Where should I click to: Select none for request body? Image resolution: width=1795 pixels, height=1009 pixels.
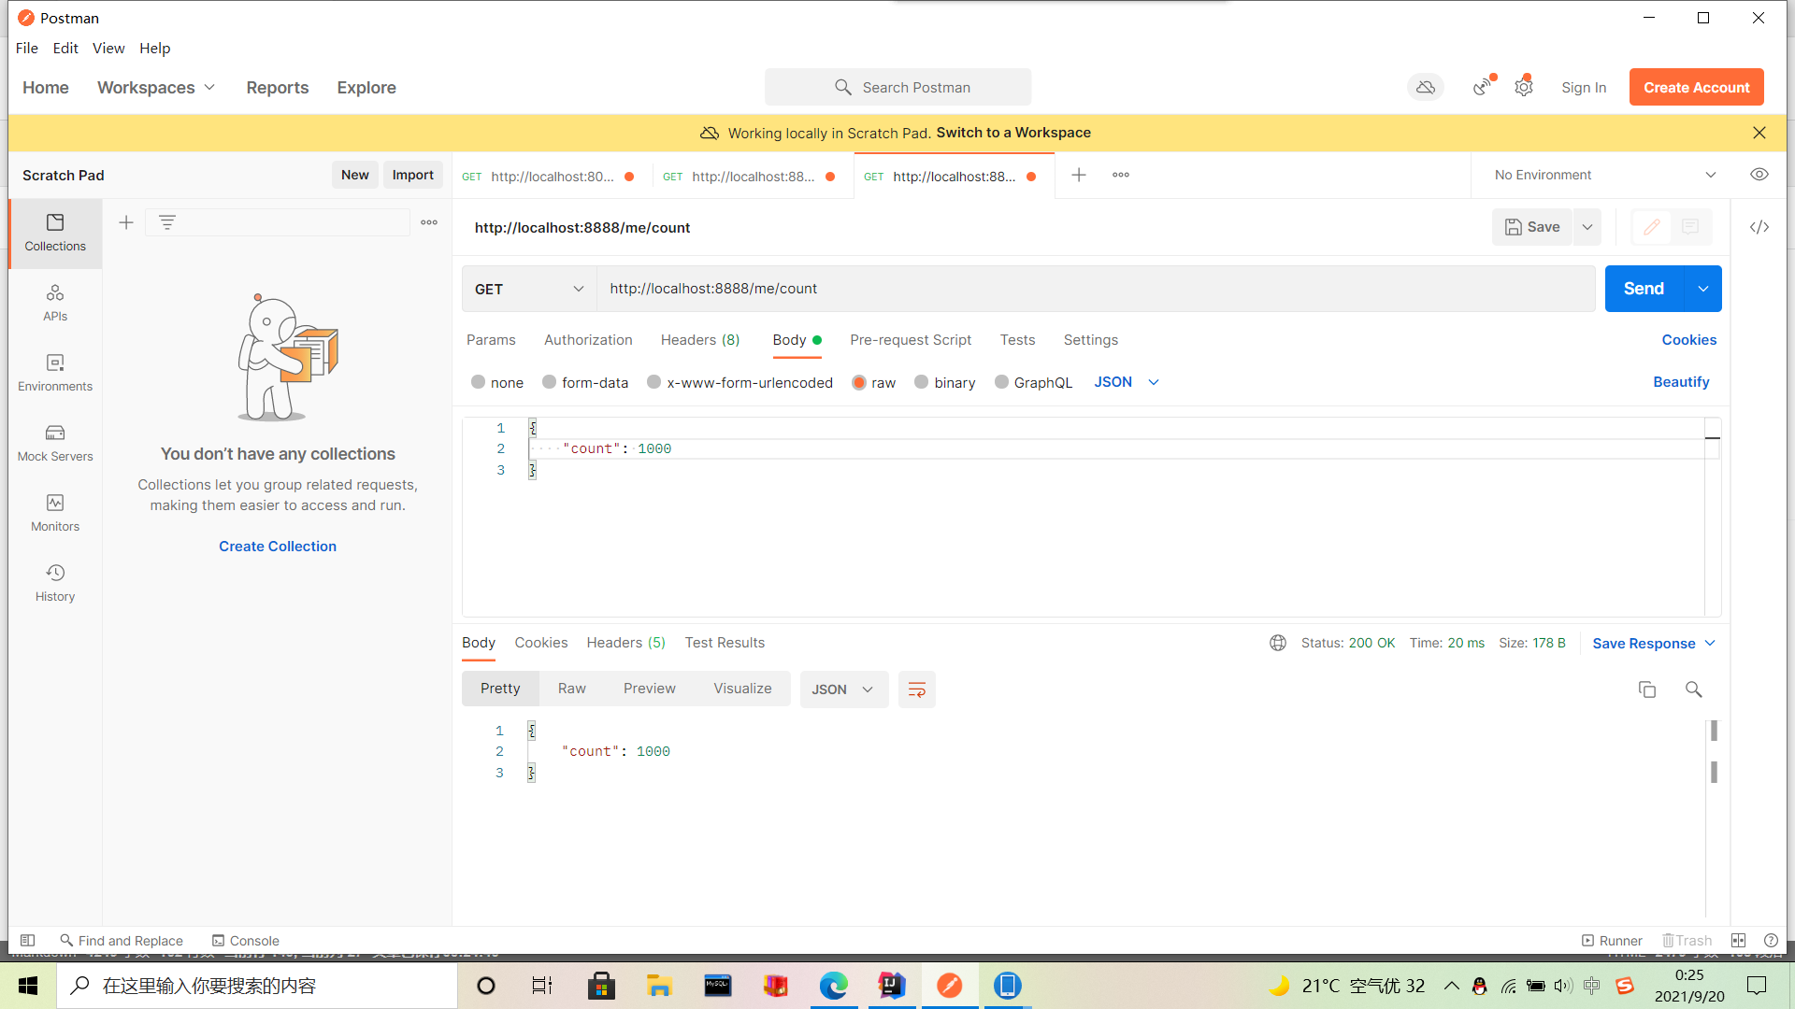coord(478,382)
